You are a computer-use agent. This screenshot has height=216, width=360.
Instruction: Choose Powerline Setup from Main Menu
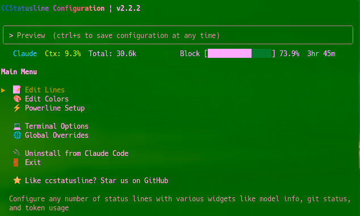coord(55,108)
